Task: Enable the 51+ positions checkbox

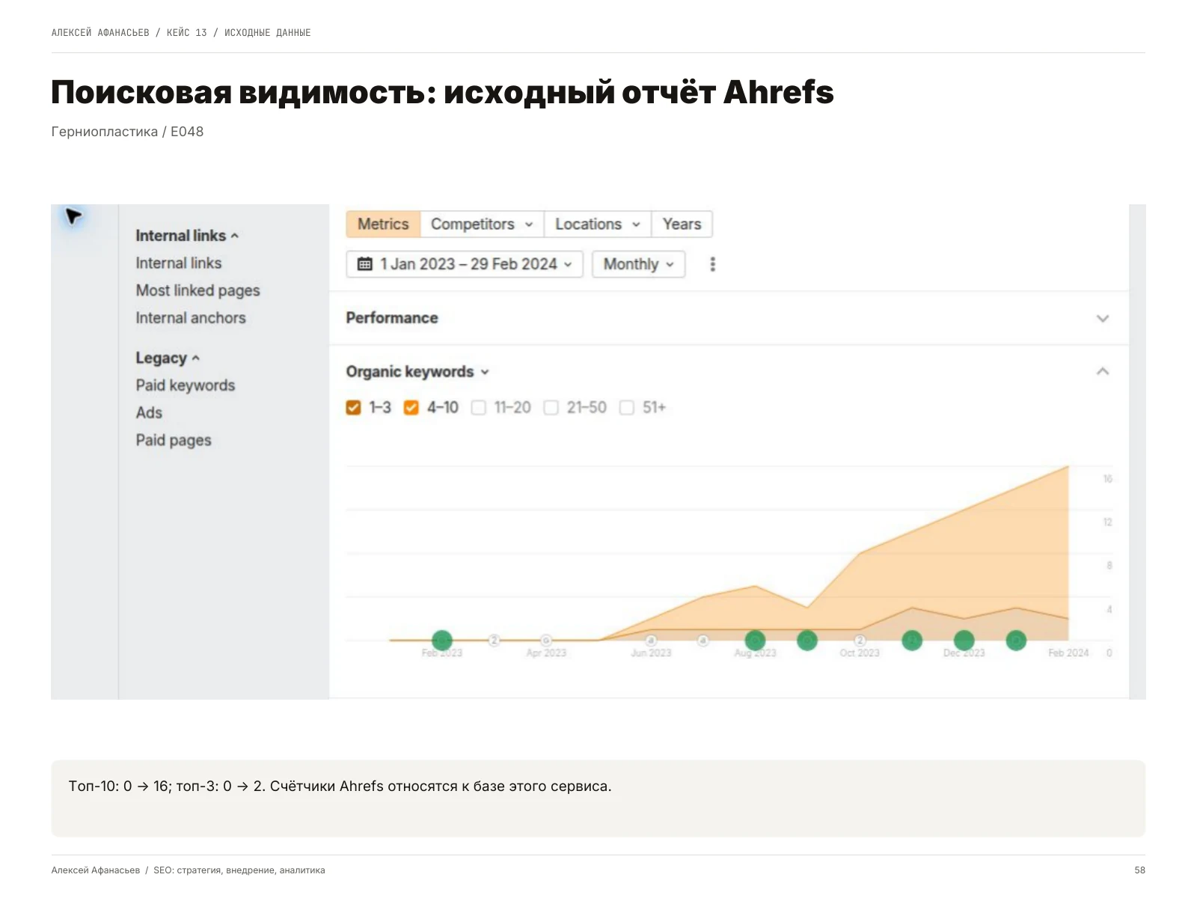Action: (x=627, y=408)
